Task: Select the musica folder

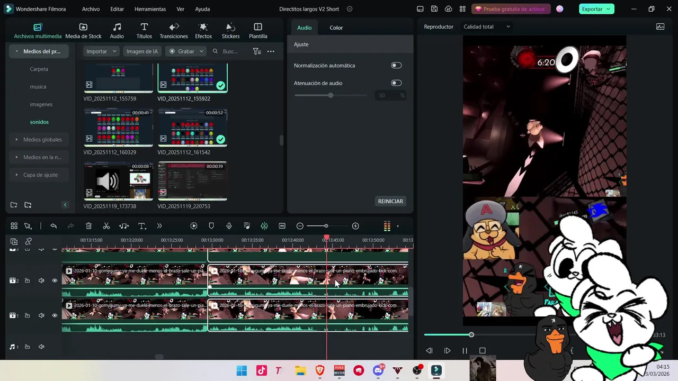Action: pyautogui.click(x=38, y=87)
